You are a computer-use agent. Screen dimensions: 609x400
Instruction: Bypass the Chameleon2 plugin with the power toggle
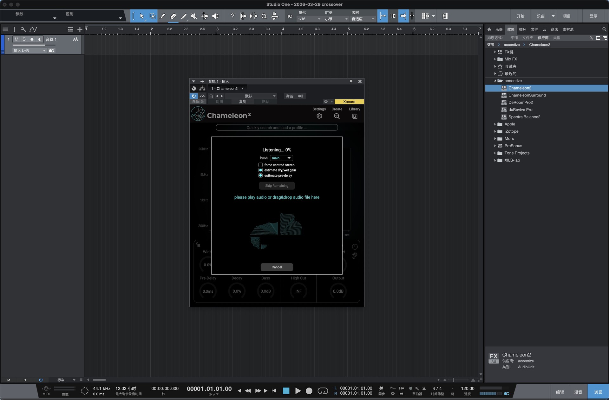point(193,96)
